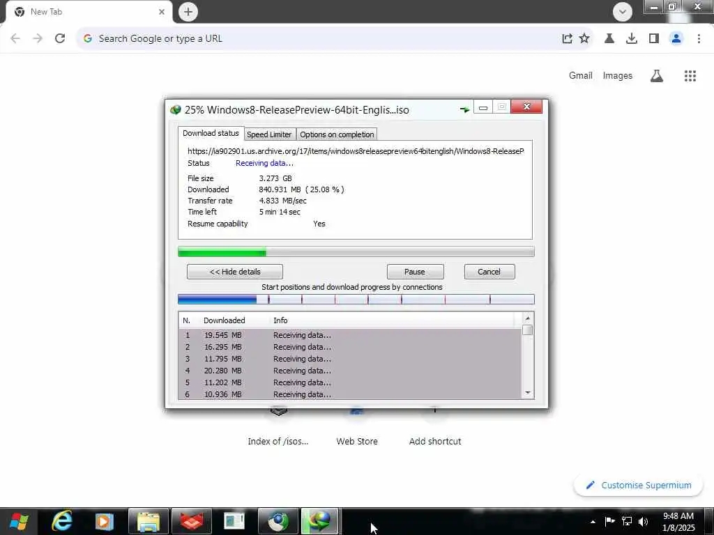Open the volume speaker tray icon
Screen dimensions: 714x535
click(x=643, y=521)
